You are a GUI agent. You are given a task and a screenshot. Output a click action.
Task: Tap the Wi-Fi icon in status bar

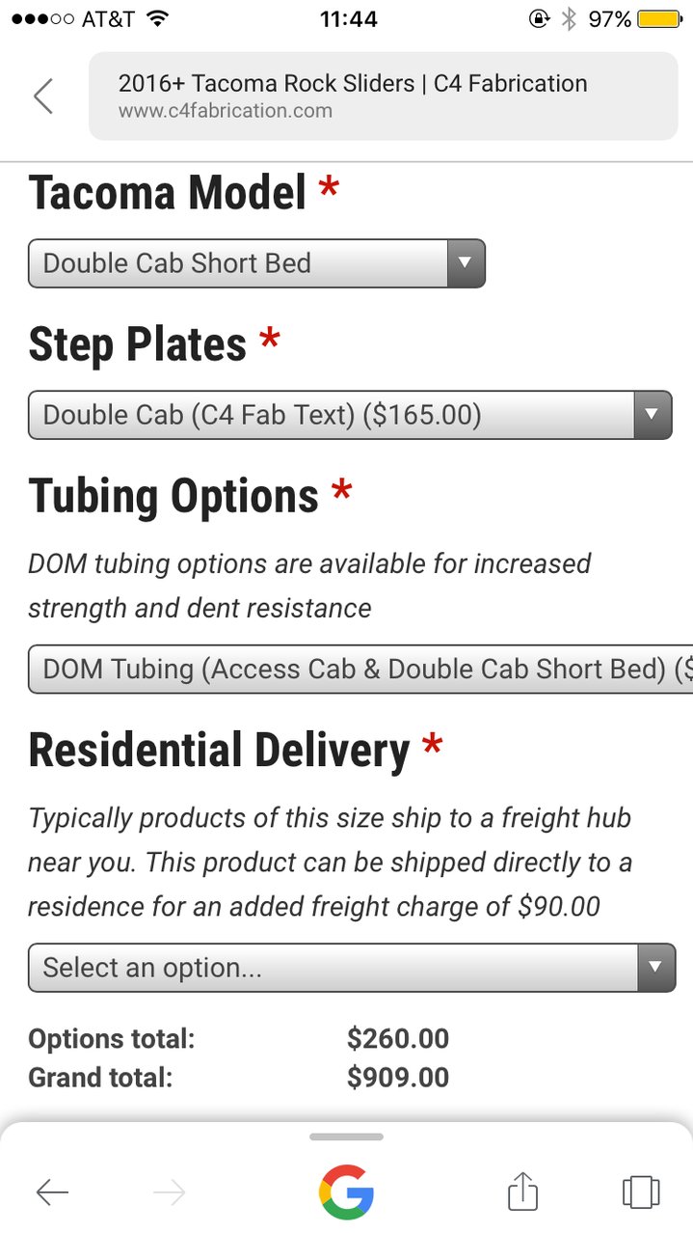pyautogui.click(x=158, y=18)
